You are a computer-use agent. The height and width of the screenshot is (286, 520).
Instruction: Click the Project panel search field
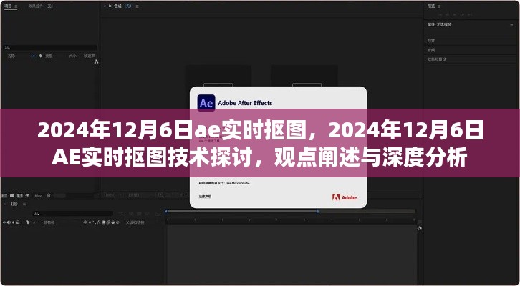point(50,48)
